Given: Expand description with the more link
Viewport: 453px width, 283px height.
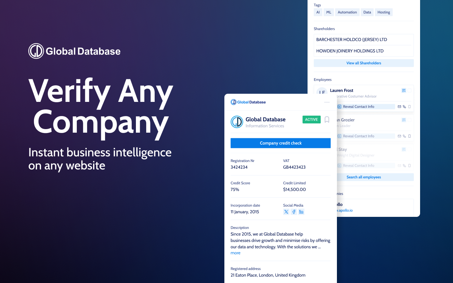Looking at the screenshot, I should pos(235,253).
